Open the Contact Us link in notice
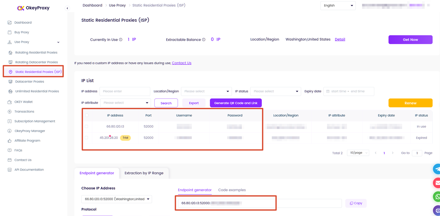Screen dimensions: 440x216 point(181,63)
